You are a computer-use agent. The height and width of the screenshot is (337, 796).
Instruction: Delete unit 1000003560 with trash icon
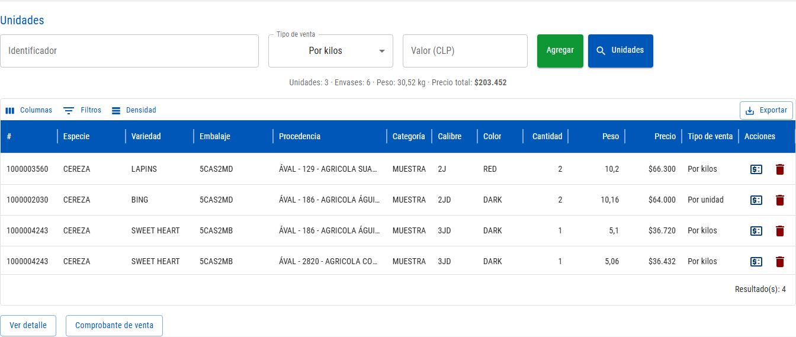(x=780, y=169)
